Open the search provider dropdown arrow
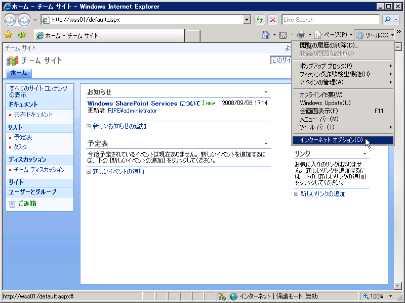The image size is (405, 303). (x=396, y=20)
